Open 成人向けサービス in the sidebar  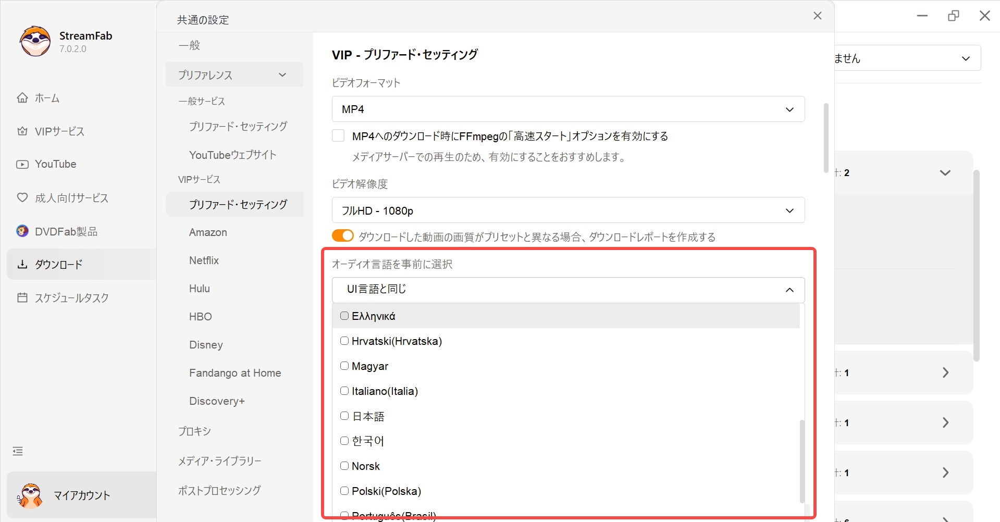point(71,198)
